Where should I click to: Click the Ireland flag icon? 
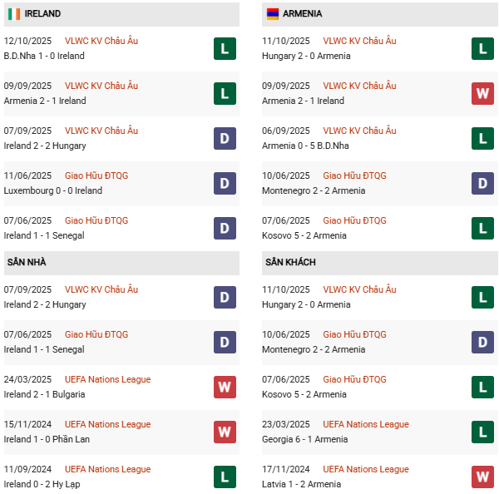[x=13, y=14]
